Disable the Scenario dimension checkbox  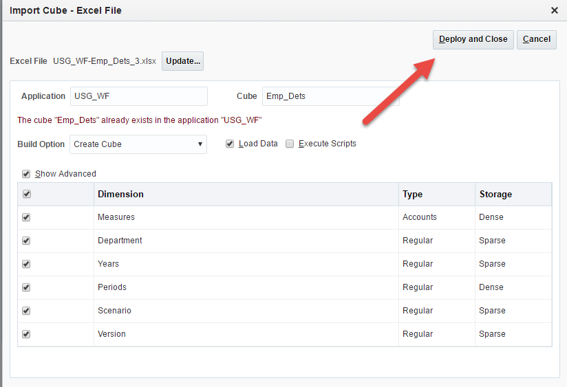tap(26, 311)
